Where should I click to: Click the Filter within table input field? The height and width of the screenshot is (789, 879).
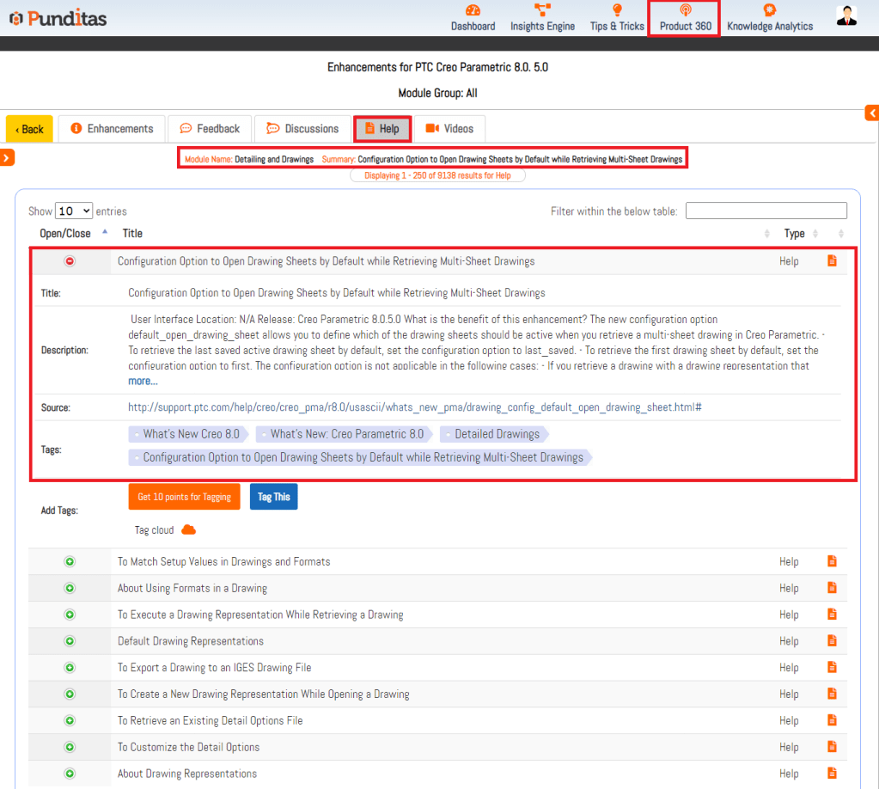[766, 211]
